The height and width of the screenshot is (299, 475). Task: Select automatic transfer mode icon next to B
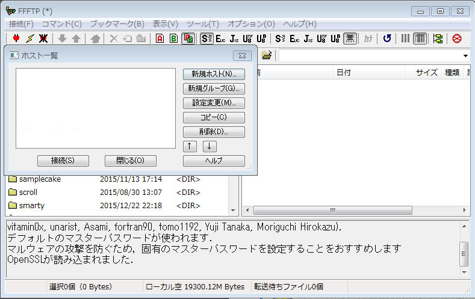click(188, 39)
